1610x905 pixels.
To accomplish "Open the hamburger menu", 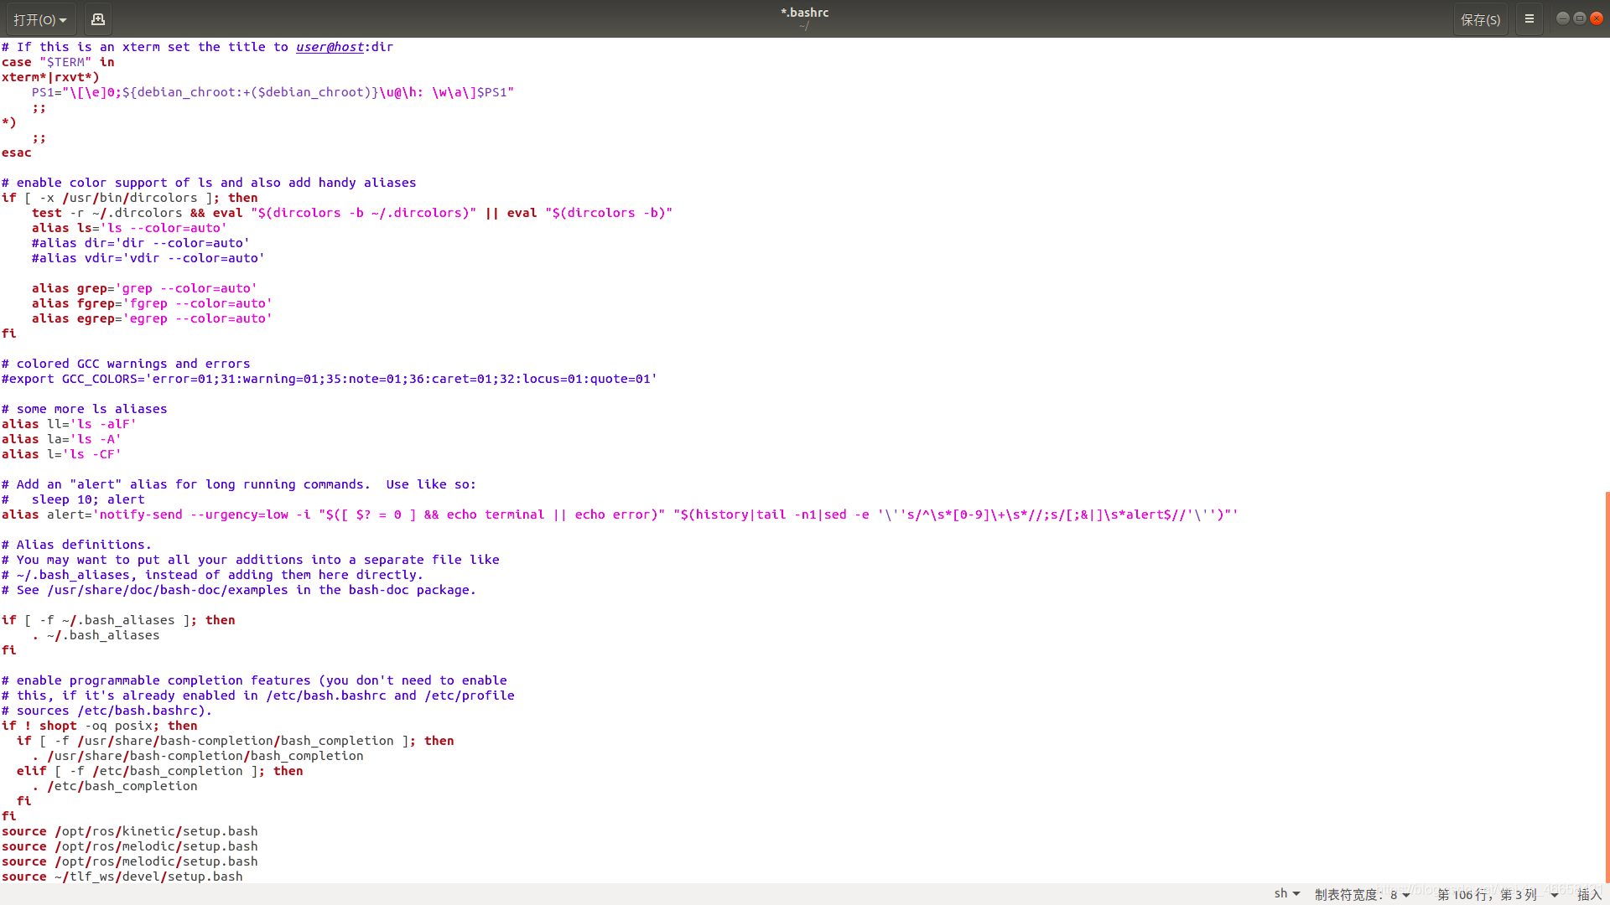I will tap(1529, 19).
